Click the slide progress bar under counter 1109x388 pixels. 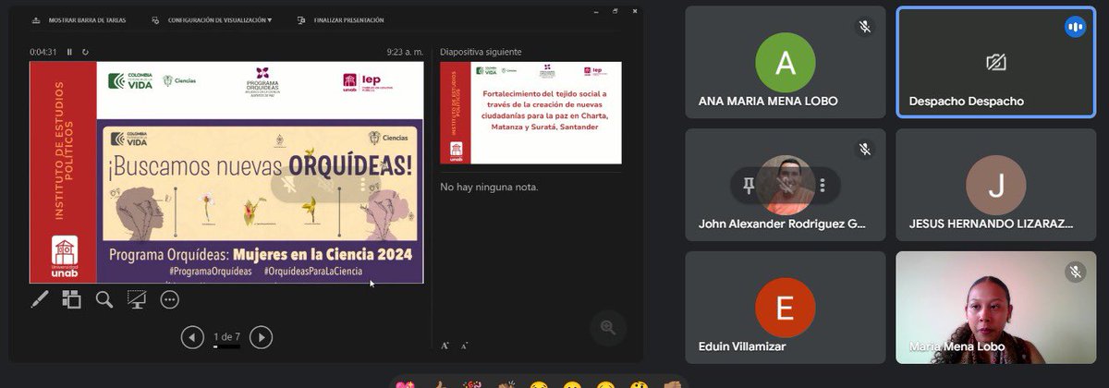226,346
